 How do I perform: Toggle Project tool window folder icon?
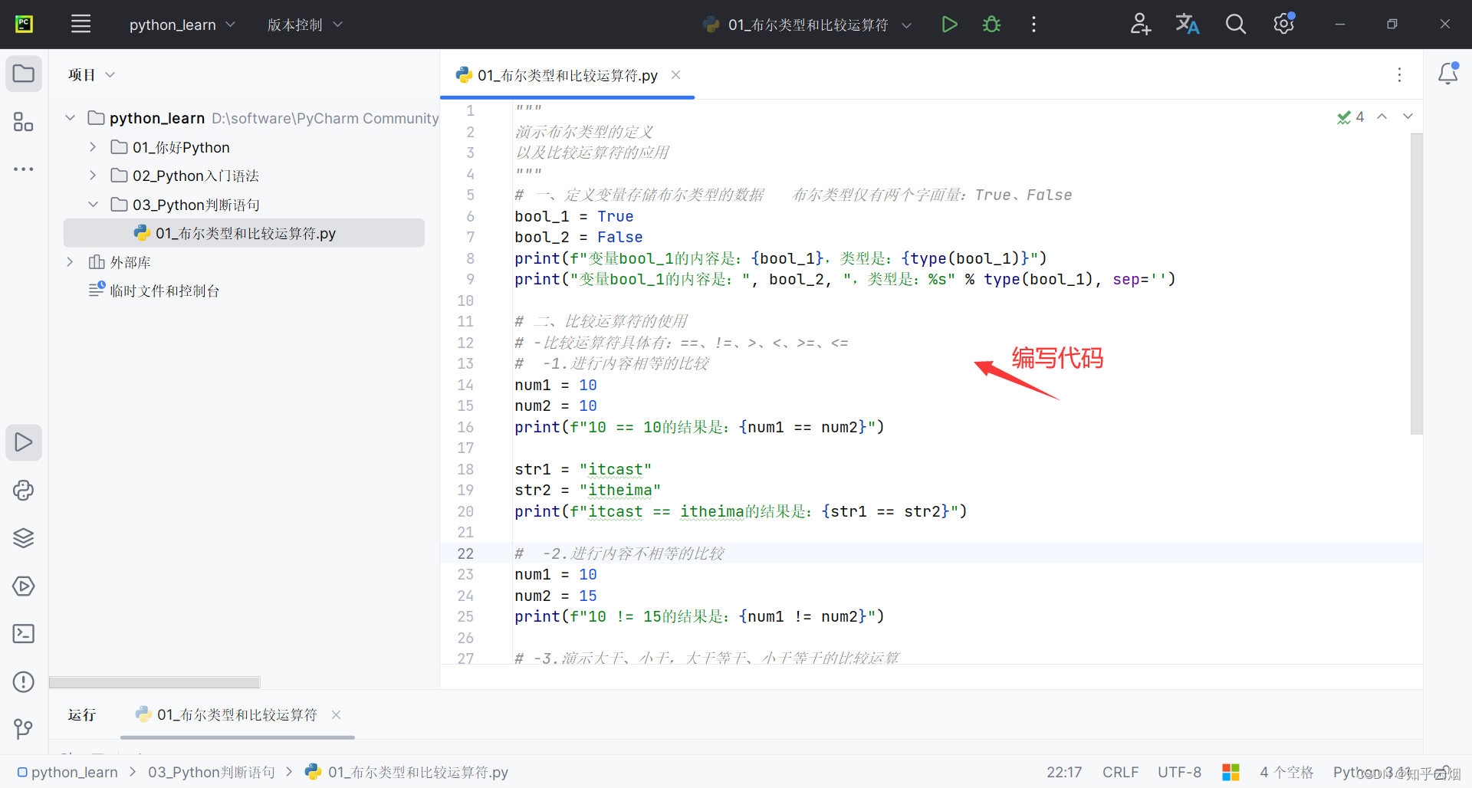pyautogui.click(x=24, y=74)
